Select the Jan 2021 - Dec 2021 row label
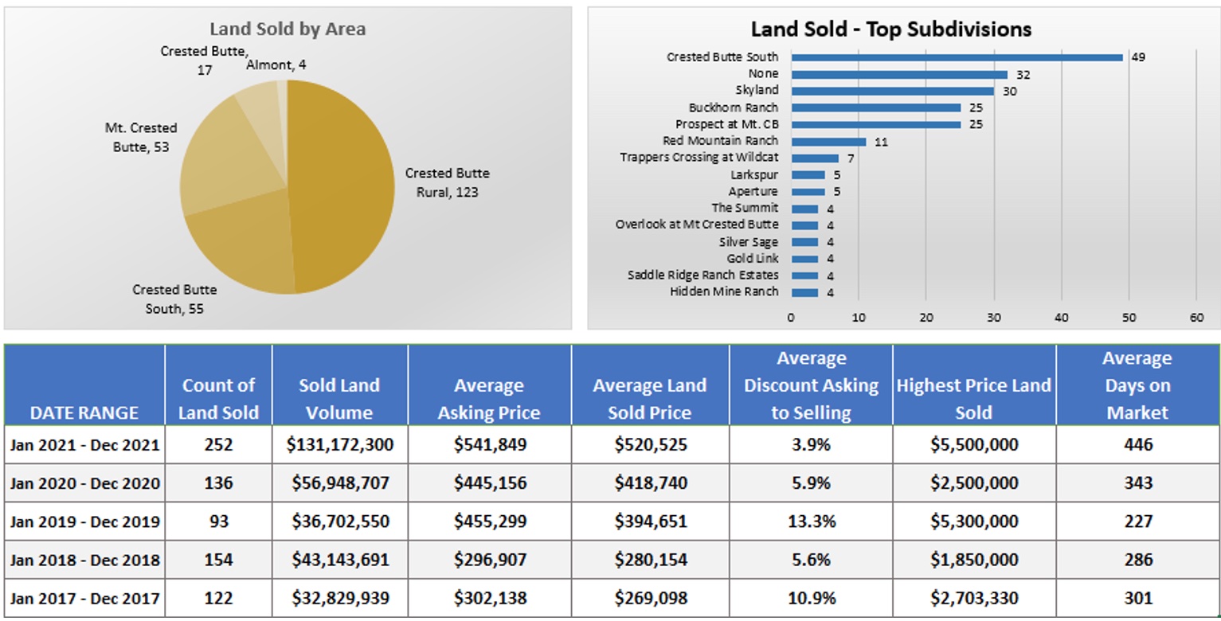This screenshot has width=1221, height=621. click(84, 445)
